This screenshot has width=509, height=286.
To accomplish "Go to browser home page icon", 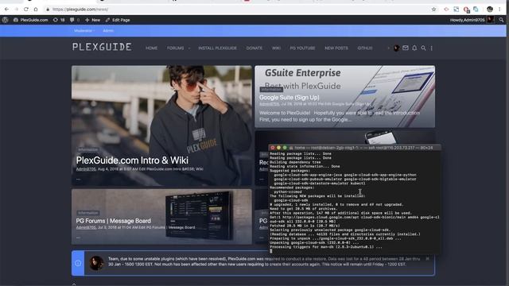I will coord(36,10).
